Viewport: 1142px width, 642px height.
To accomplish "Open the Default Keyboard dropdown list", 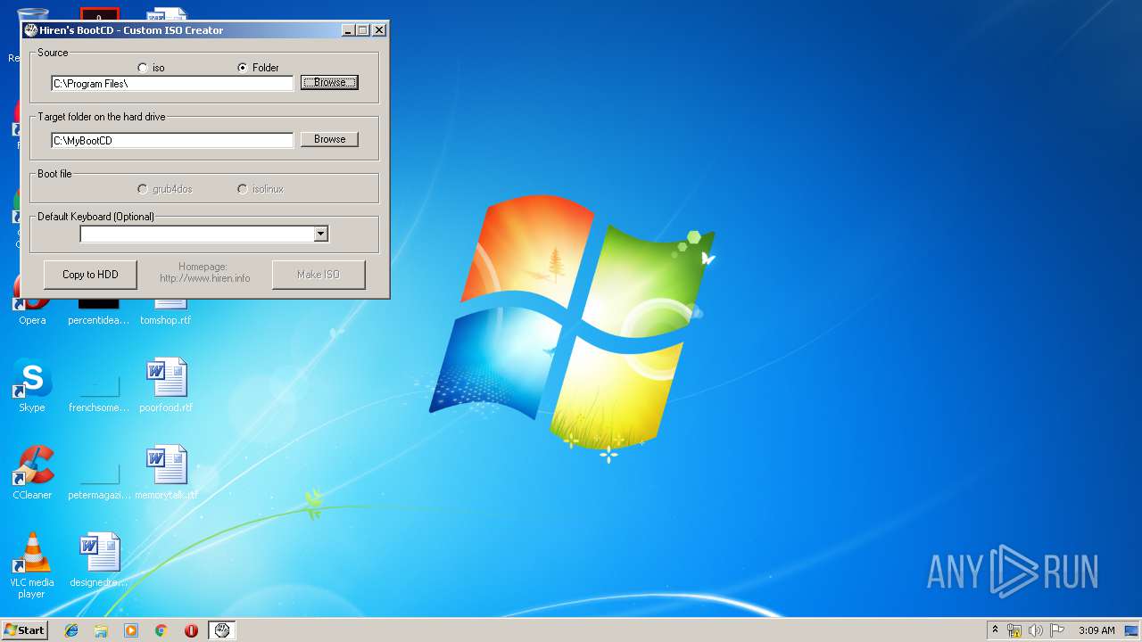I will [321, 234].
